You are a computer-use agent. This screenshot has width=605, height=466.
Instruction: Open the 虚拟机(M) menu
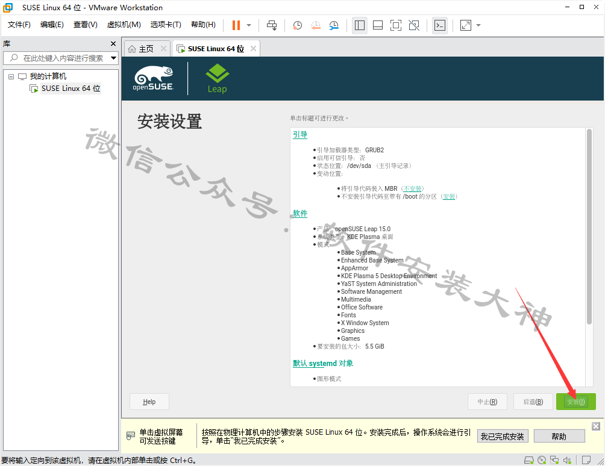tap(124, 25)
